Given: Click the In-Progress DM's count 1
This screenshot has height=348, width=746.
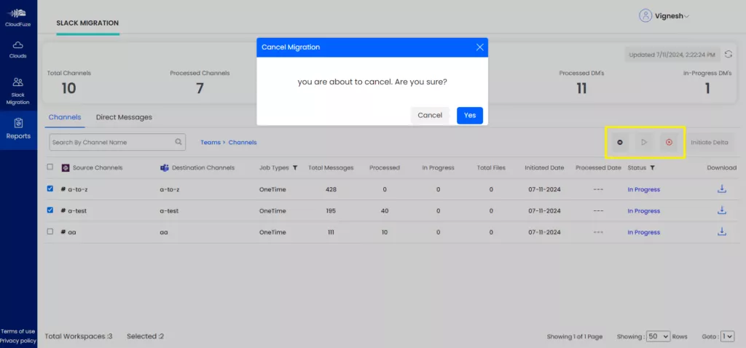Looking at the screenshot, I should click(x=707, y=88).
